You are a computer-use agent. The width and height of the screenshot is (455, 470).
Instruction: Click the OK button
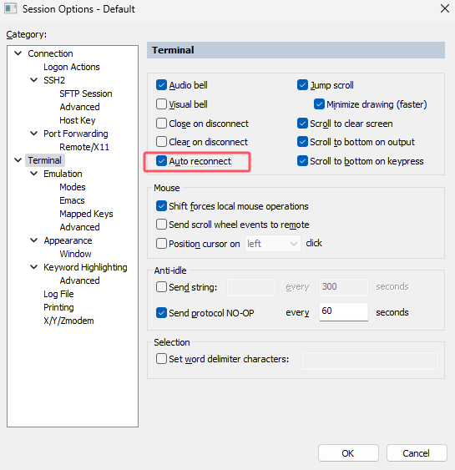pos(348,453)
